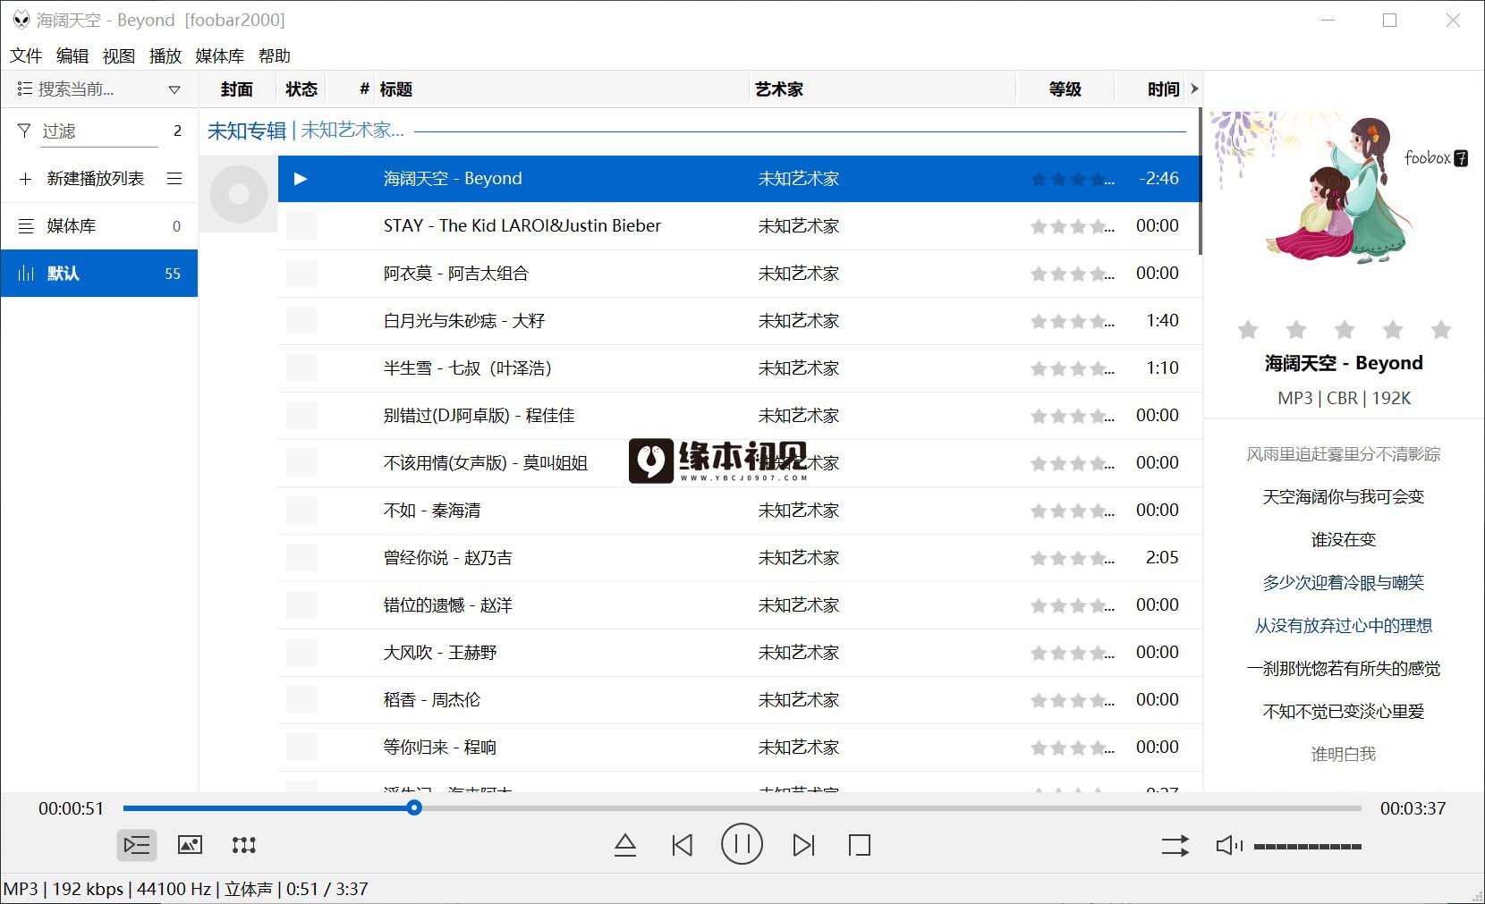Click lyric line 天空海阔你与我可会变

coord(1343,497)
